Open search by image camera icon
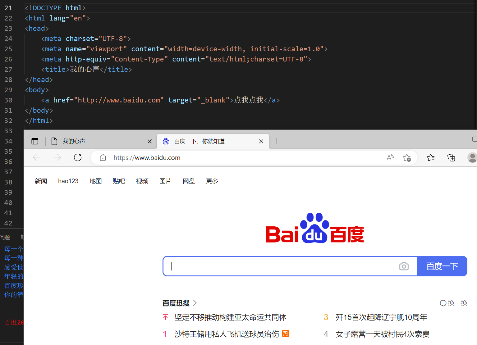This screenshot has height=345, width=477. pyautogui.click(x=404, y=266)
